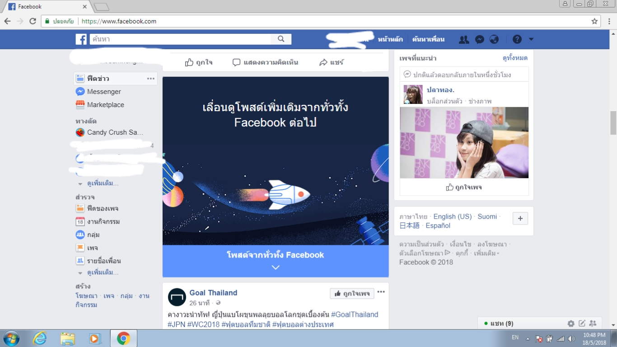Click ถูกใจเพจ under suggested page photo

click(464, 187)
